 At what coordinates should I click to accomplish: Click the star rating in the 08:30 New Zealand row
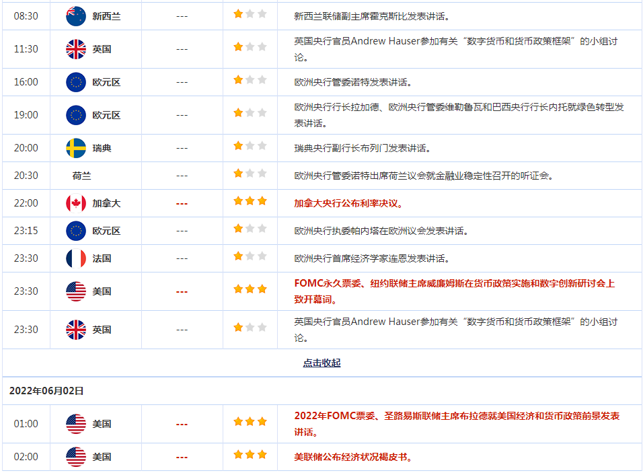click(x=250, y=14)
